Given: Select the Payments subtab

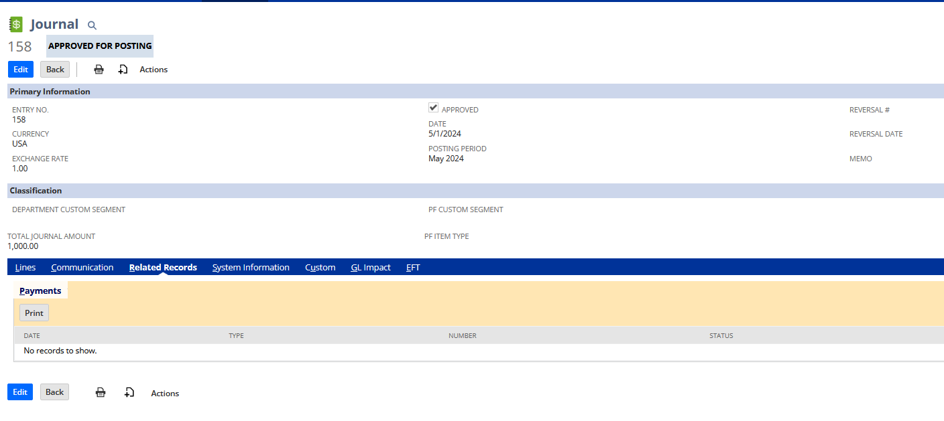Looking at the screenshot, I should point(40,290).
